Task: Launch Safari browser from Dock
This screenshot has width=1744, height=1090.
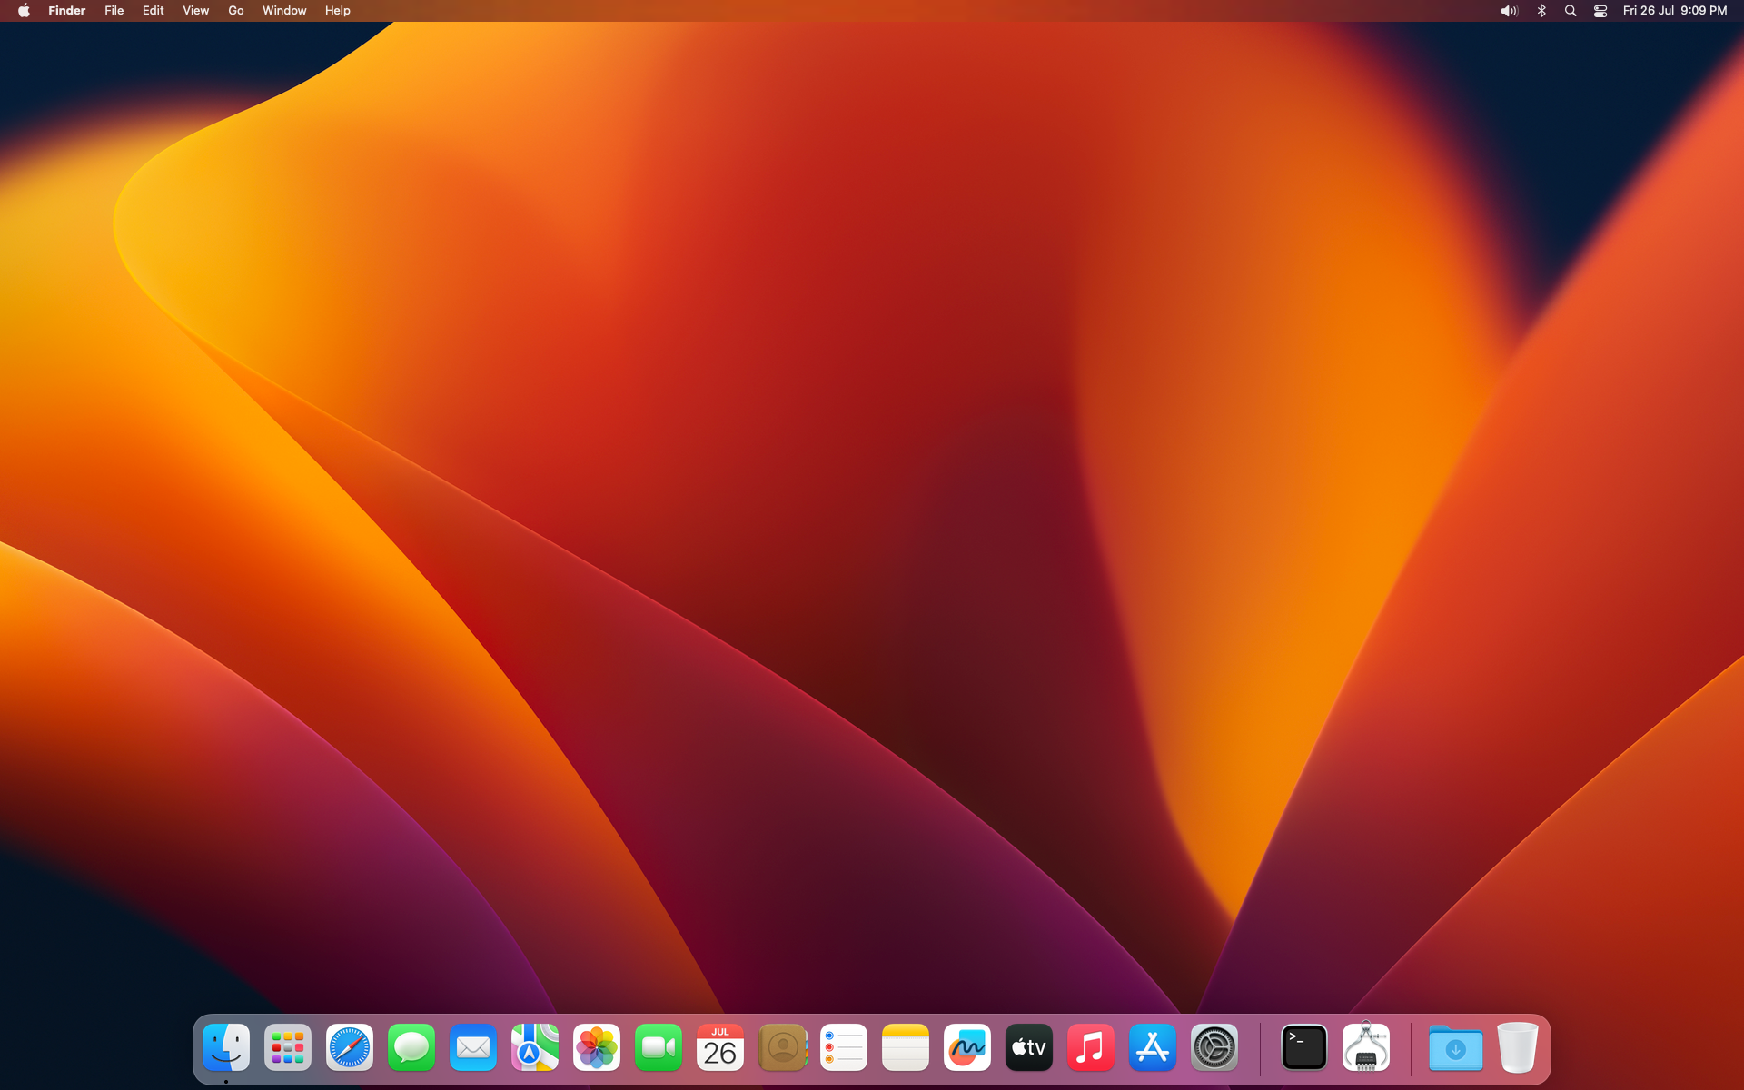Action: [x=350, y=1048]
